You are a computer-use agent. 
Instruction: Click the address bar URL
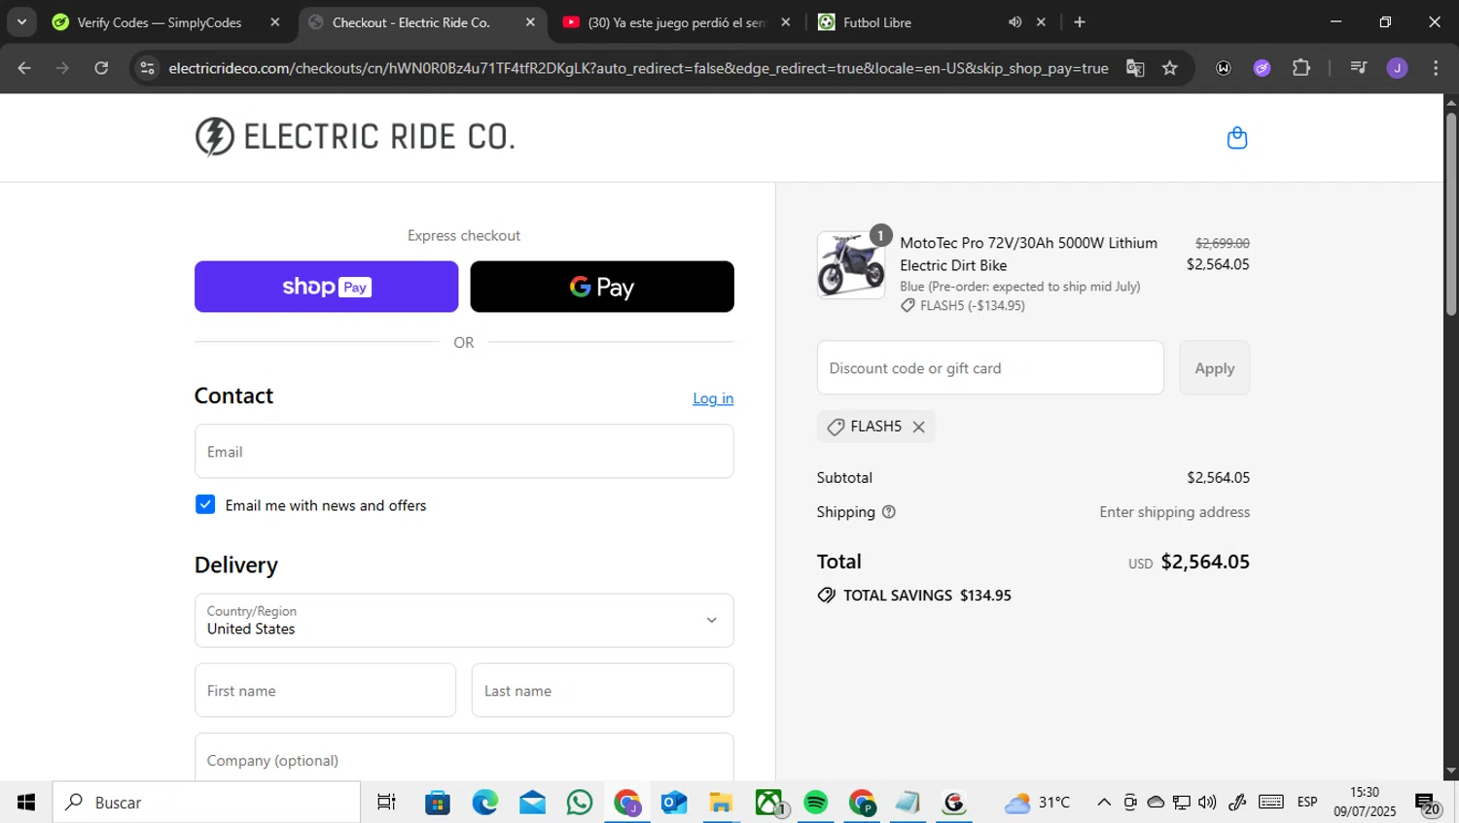pyautogui.click(x=638, y=68)
